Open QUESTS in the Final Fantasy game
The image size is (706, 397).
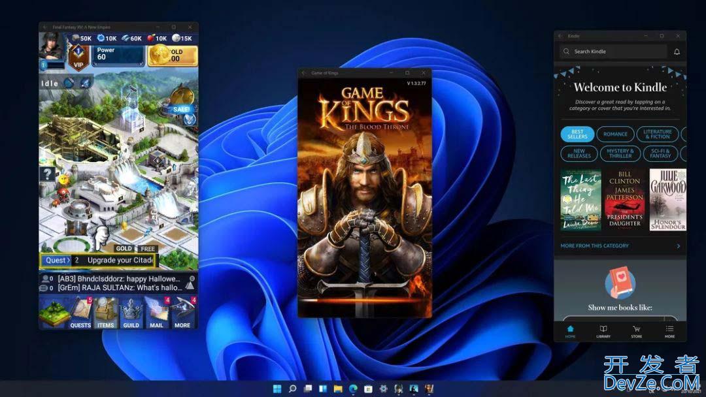[x=80, y=313]
